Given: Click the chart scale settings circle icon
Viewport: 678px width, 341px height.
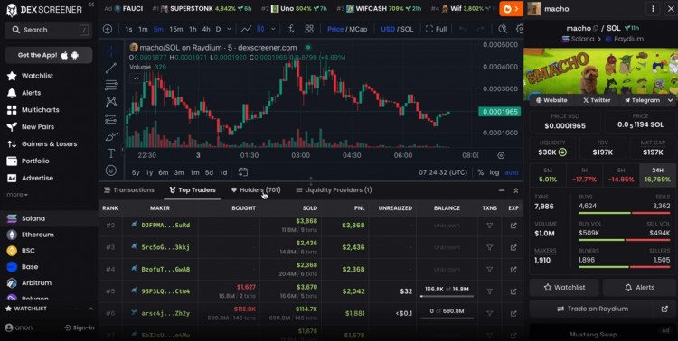Looking at the screenshot, I should pyautogui.click(x=501, y=155).
